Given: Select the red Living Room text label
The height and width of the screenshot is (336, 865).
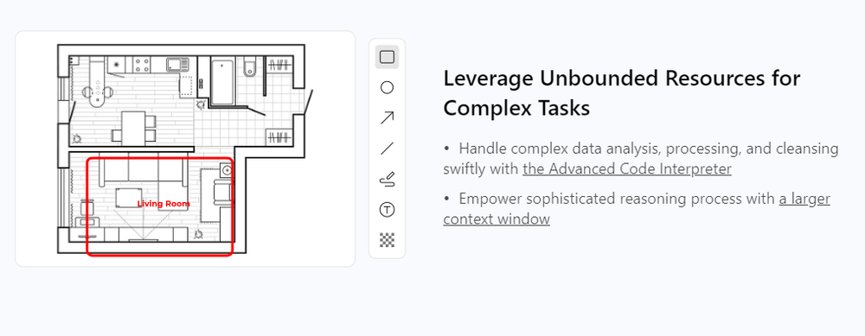Looking at the screenshot, I should (x=163, y=204).
